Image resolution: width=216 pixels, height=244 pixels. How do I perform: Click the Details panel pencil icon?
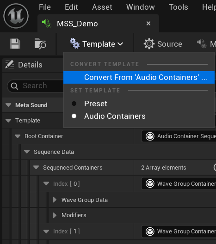click(x=10, y=64)
